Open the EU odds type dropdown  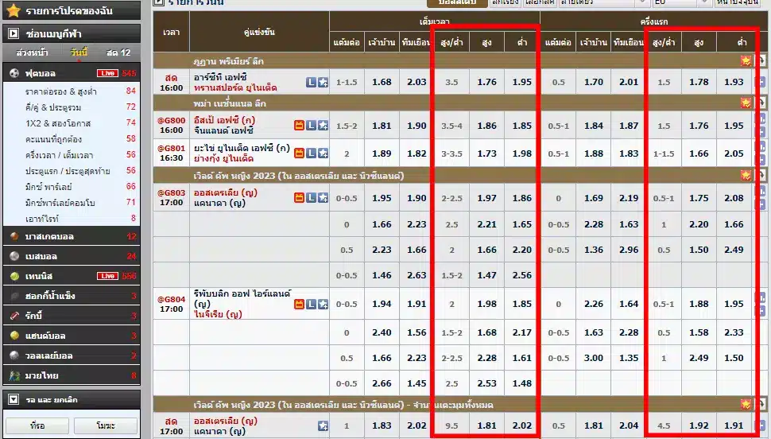(682, 2)
